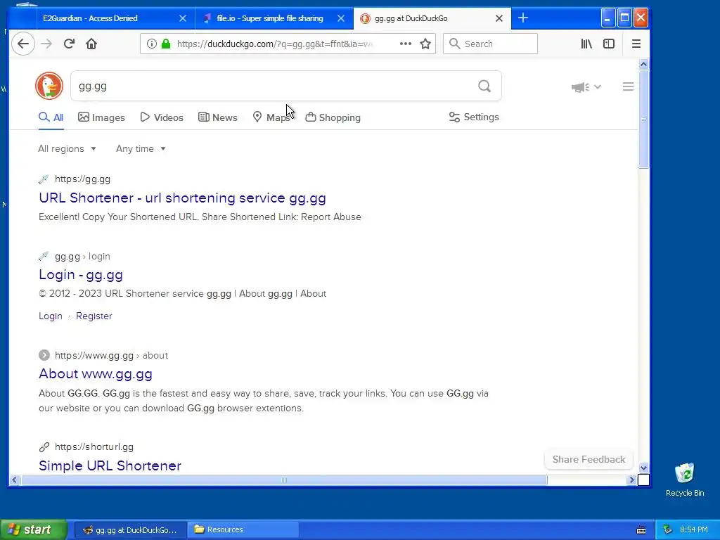Click the Firefox address bar URL
Image resolution: width=720 pixels, height=540 pixels.
coord(275,44)
